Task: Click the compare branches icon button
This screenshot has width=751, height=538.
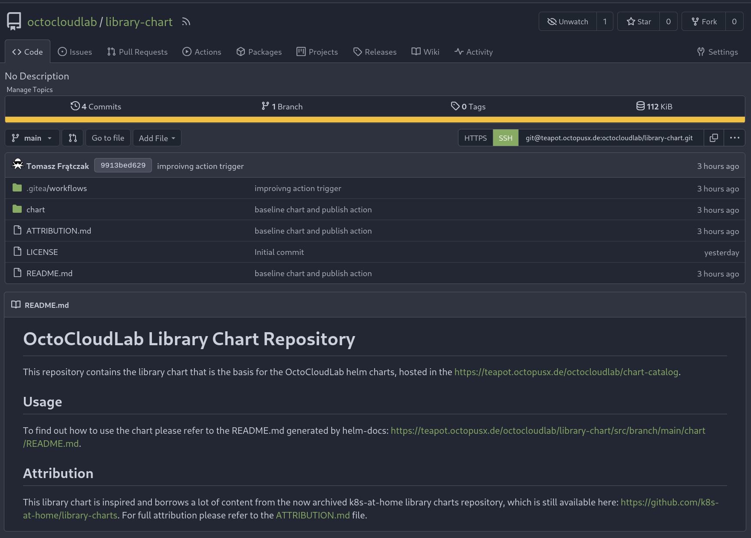Action: tap(72, 138)
